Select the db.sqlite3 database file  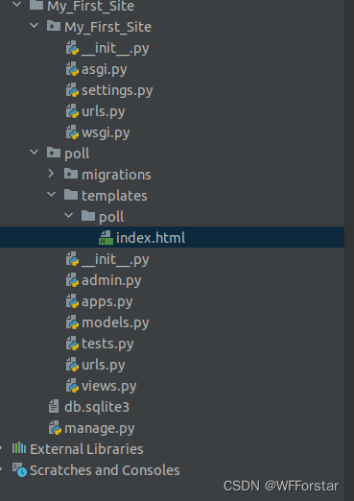97,407
